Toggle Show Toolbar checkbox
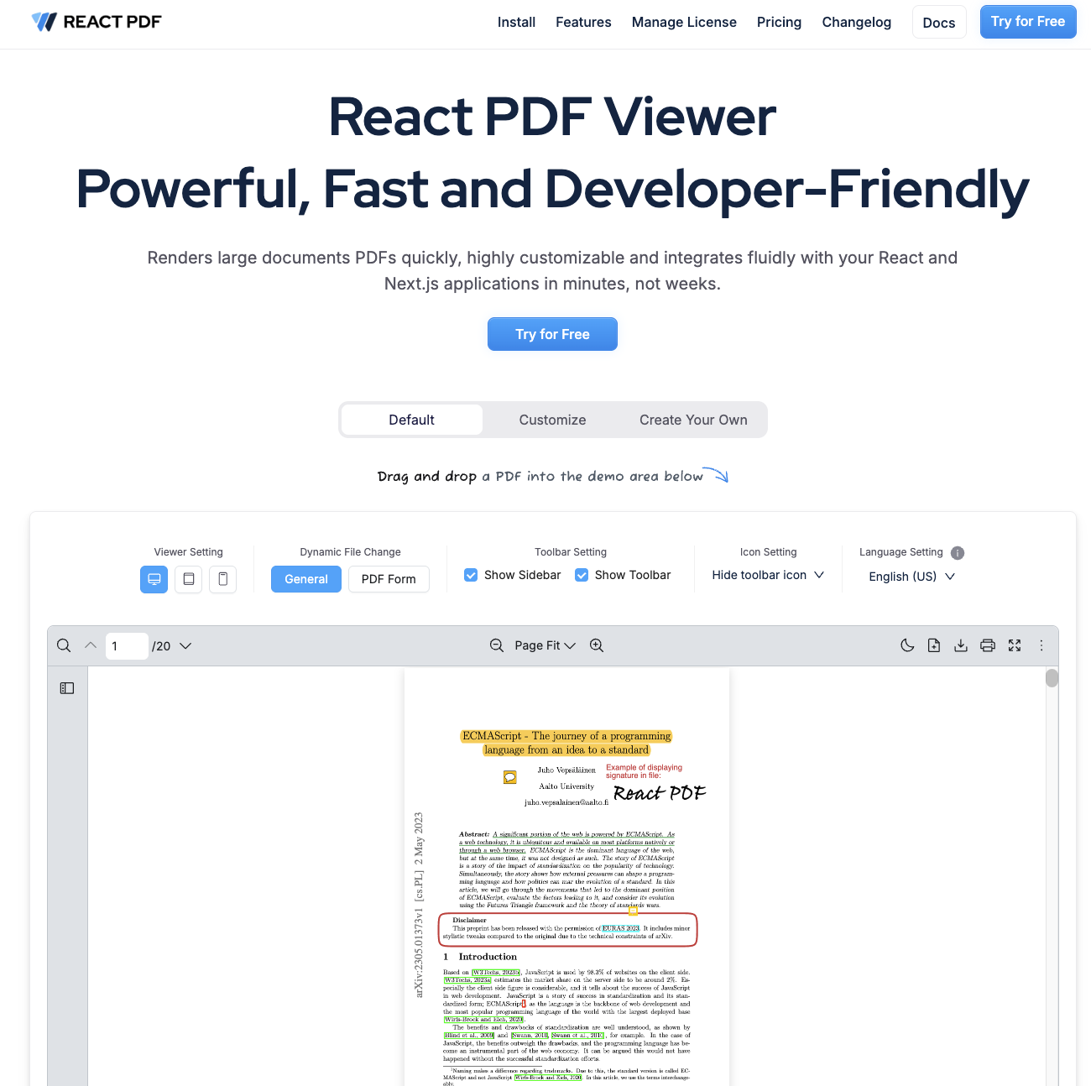1091x1086 pixels. click(x=582, y=575)
